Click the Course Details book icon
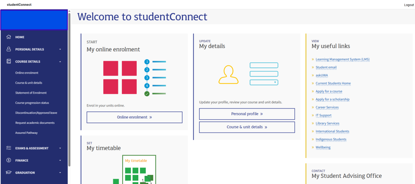This screenshot has width=415, height=184. [9, 61]
